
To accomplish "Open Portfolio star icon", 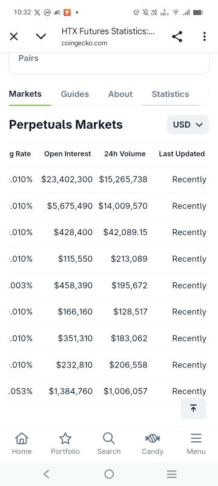I will click(x=65, y=444).
